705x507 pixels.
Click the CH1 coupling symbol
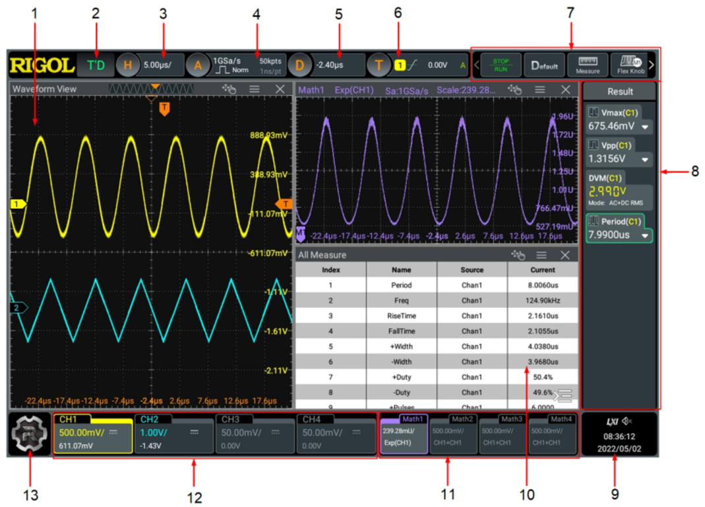[x=113, y=432]
